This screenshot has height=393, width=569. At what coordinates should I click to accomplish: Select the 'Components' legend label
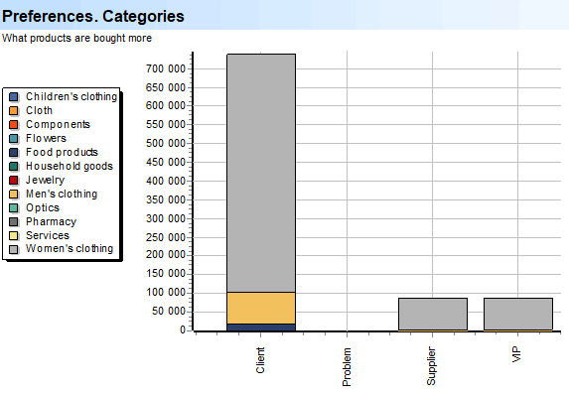[58, 124]
